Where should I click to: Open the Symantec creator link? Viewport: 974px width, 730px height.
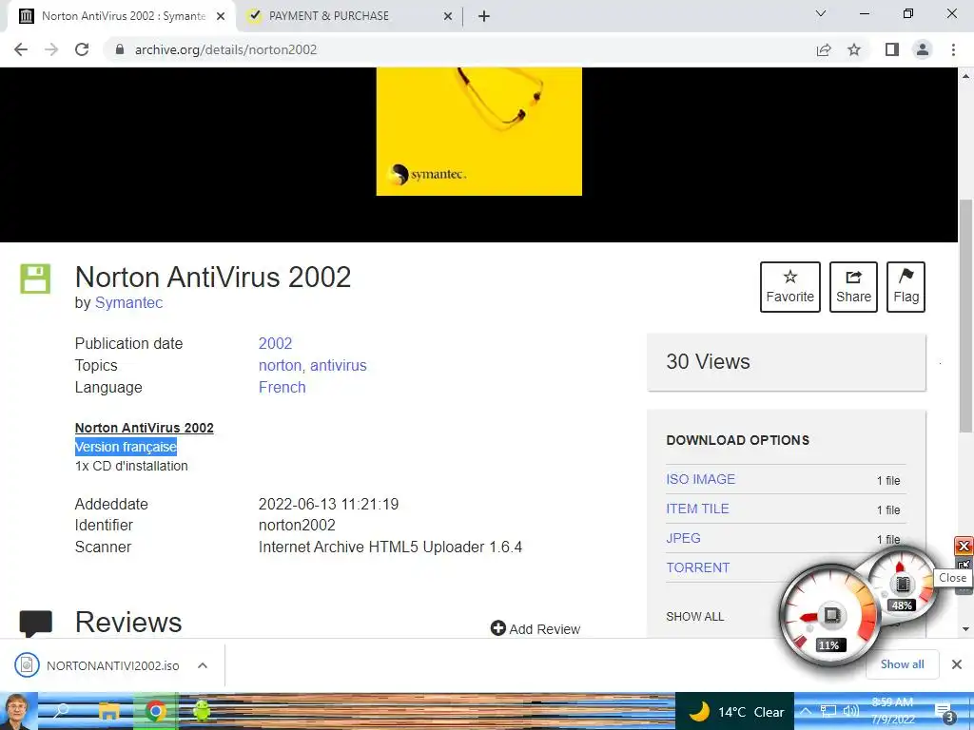128,303
